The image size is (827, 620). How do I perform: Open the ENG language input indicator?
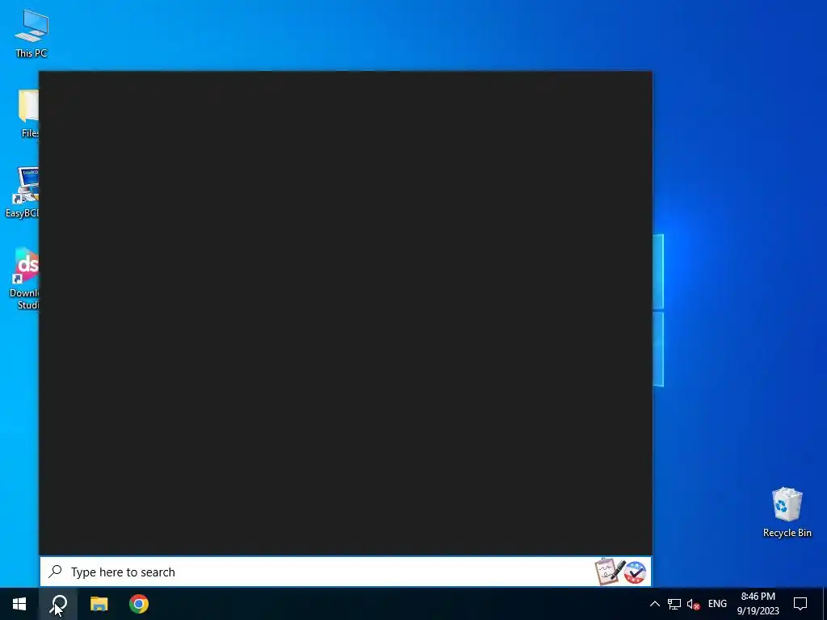(717, 604)
